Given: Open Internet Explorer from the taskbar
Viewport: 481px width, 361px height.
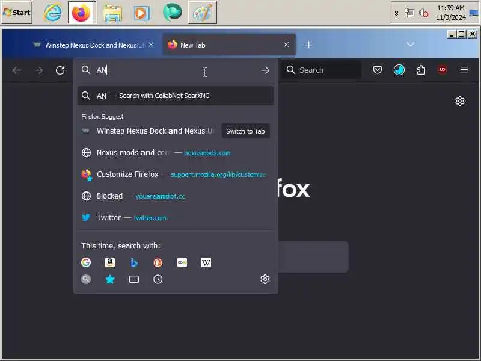Looking at the screenshot, I should pyautogui.click(x=52, y=13).
